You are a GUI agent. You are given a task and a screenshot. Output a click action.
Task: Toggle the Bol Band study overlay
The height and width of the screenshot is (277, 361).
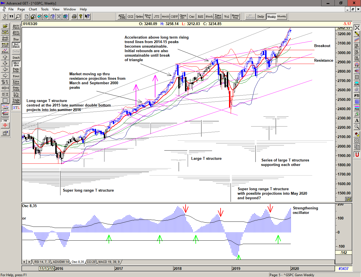[x=16, y=45]
